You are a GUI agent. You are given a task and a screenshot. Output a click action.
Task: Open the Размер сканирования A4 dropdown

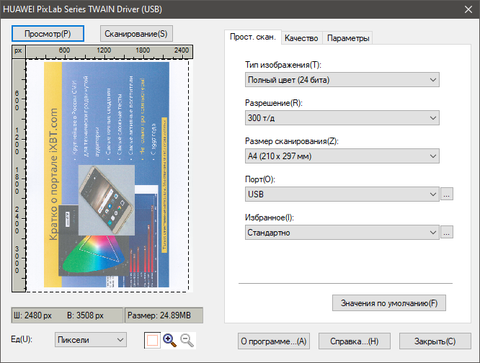click(x=342, y=156)
